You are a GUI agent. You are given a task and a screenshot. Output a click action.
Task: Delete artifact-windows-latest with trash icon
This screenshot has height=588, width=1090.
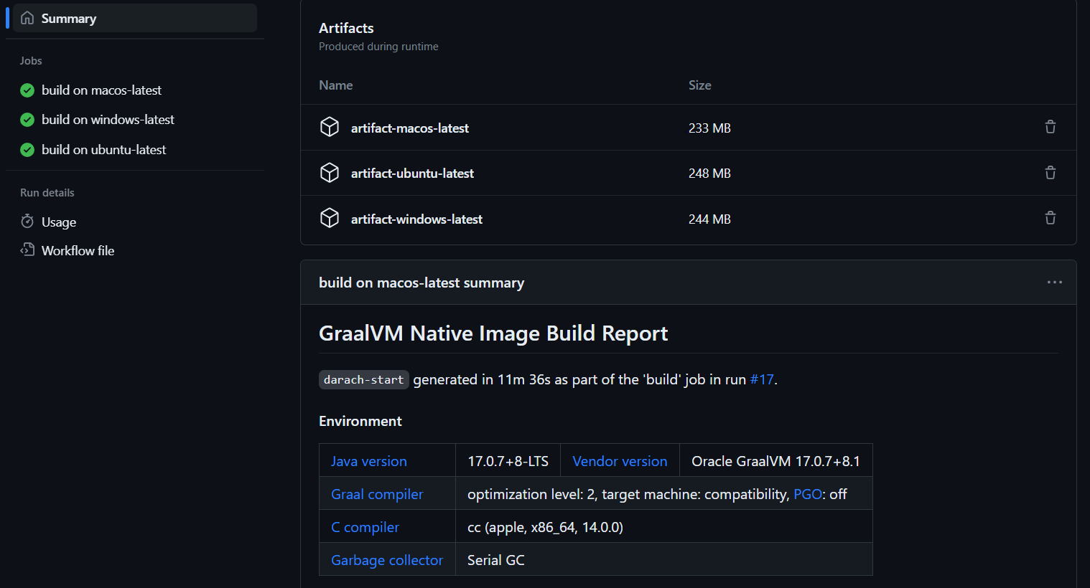coord(1050,218)
